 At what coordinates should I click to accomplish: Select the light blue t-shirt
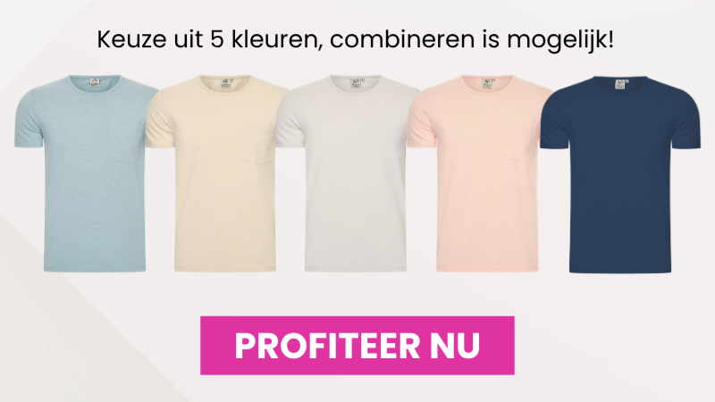pos(87,173)
